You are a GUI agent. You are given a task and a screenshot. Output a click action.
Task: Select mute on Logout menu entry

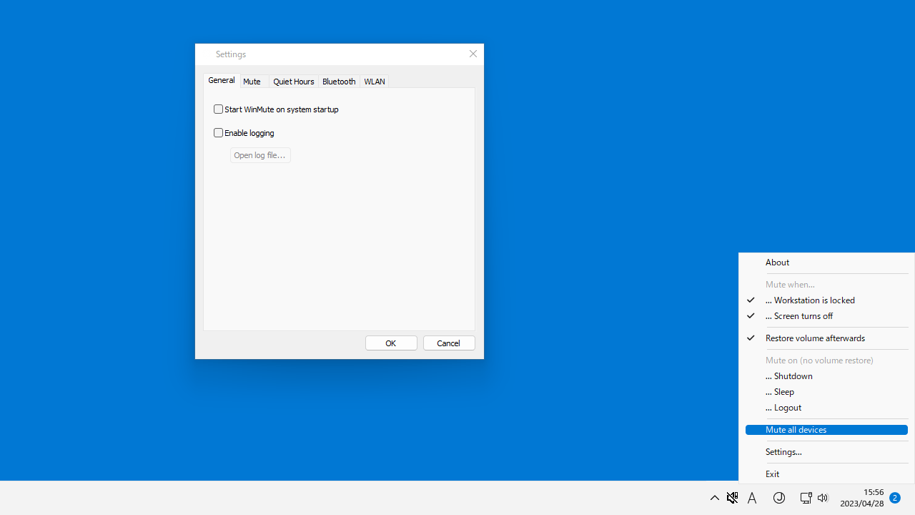[x=826, y=408]
